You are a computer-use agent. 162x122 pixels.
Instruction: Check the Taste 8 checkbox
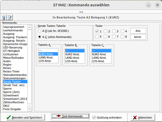[123, 37]
